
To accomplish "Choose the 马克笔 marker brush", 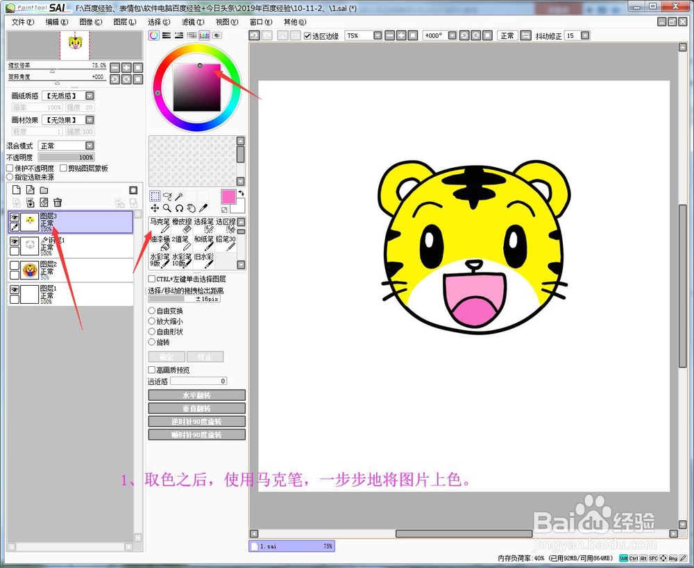I will [160, 225].
